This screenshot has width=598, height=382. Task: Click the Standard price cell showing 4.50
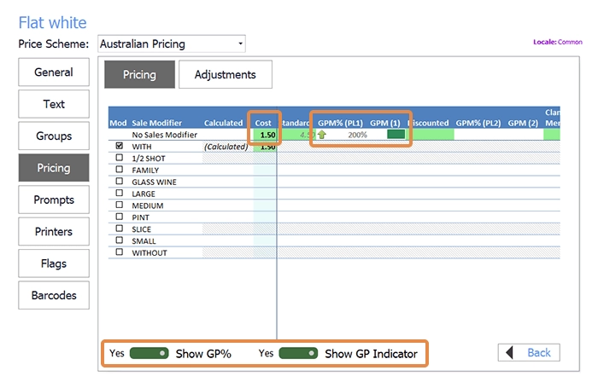point(296,135)
